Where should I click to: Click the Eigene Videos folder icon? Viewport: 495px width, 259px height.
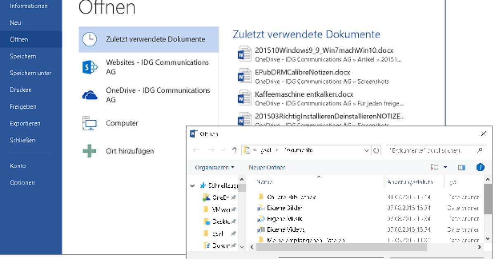click(x=261, y=229)
